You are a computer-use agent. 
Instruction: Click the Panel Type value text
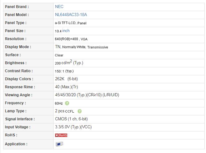click(x=71, y=23)
